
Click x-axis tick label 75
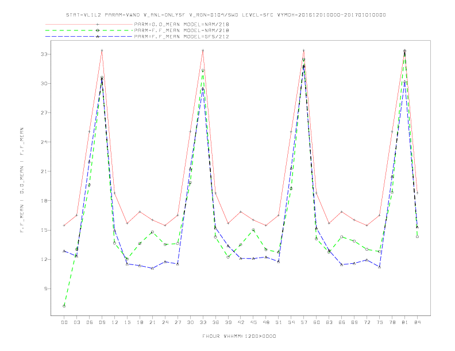tap(380, 322)
